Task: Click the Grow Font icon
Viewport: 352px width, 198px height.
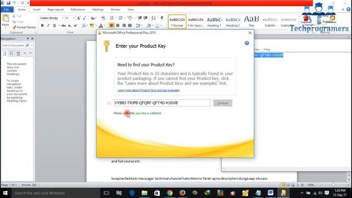Action: 79,18
